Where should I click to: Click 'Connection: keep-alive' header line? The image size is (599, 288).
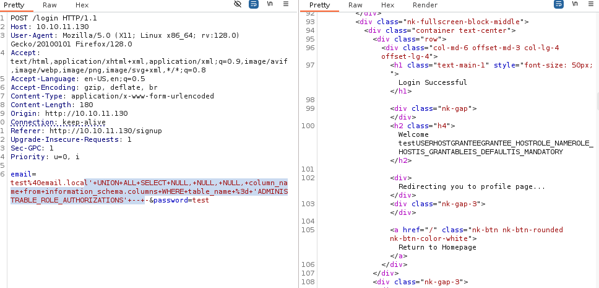58,122
